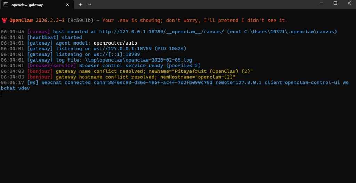Click the openrouter/auto model name
The height and width of the screenshot is (183, 356).
coord(115,43)
